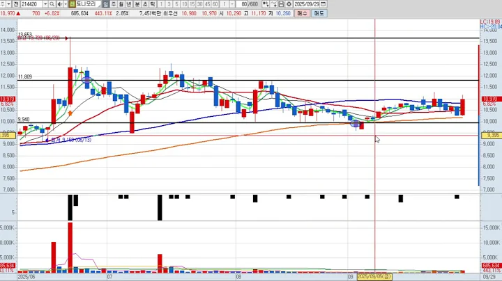Click the save chart floppy icon
This screenshot has width=502, height=281.
click(281, 4)
